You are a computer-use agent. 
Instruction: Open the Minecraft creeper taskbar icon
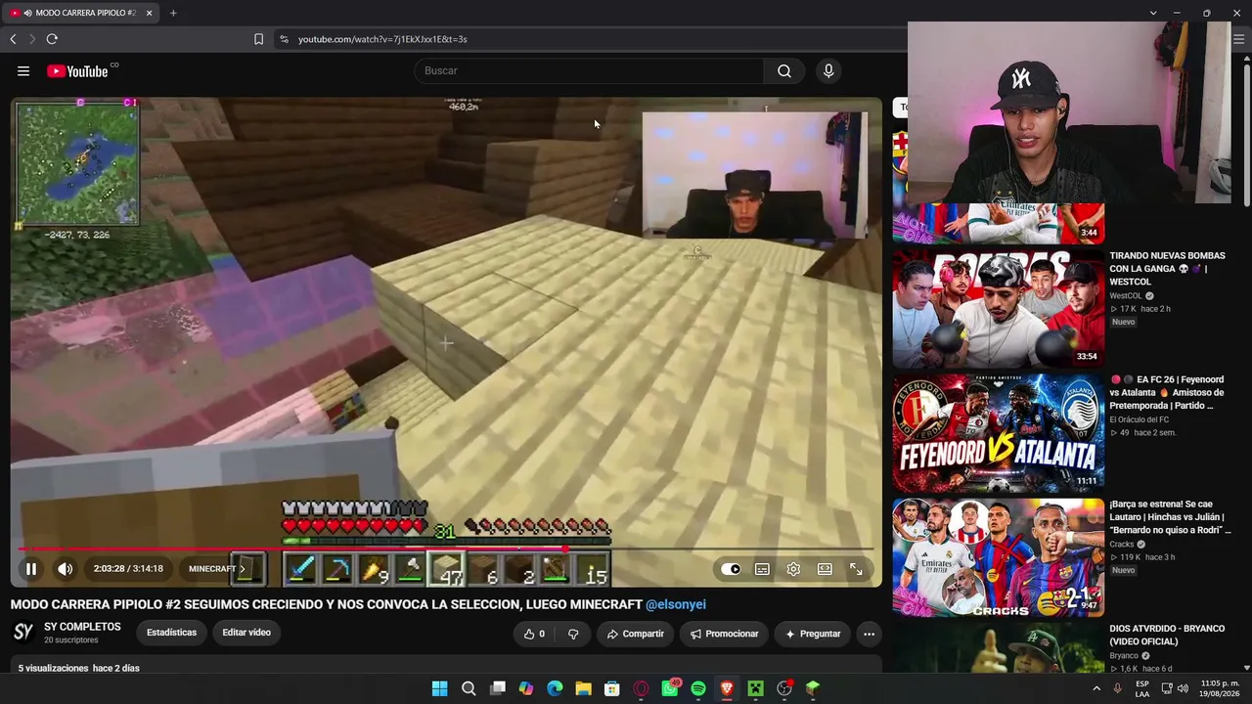[756, 688]
